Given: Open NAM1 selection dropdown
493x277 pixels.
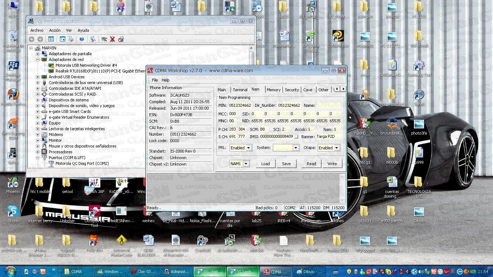Looking at the screenshot, I should point(245,164).
